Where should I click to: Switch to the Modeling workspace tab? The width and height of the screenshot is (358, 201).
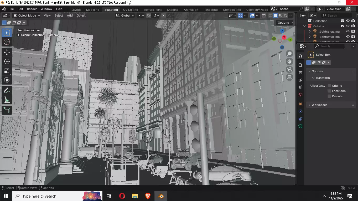pos(93,10)
